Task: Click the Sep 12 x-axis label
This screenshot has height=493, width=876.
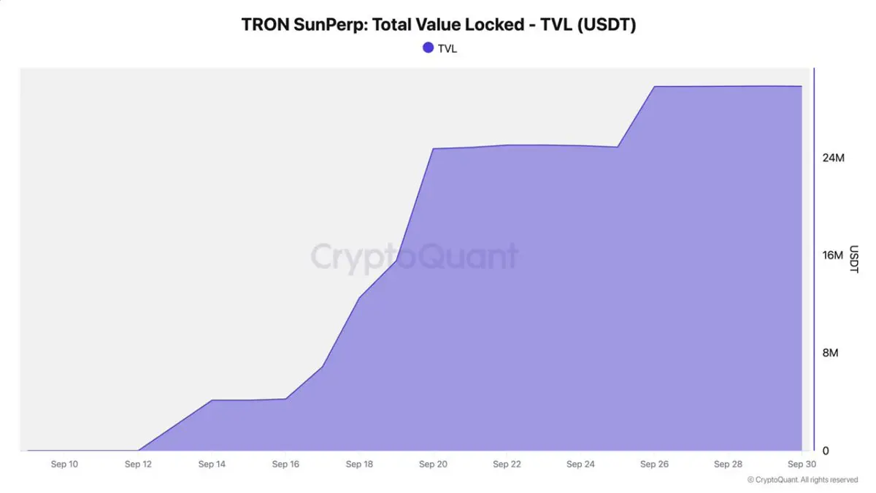Action: (138, 464)
